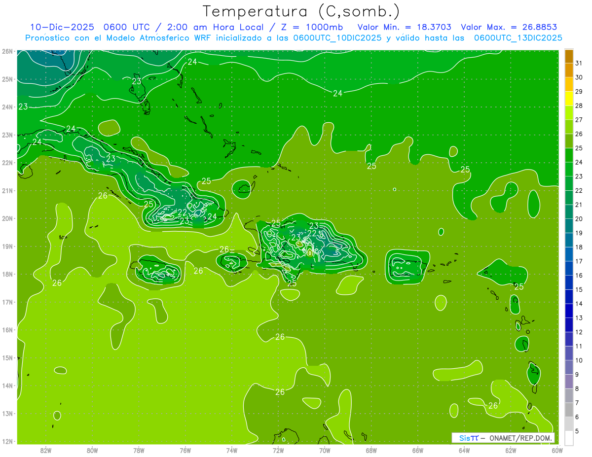Screen dimensions: 592x457
Task: Click the "10-Dic-2025" date text
Action: coord(62,27)
